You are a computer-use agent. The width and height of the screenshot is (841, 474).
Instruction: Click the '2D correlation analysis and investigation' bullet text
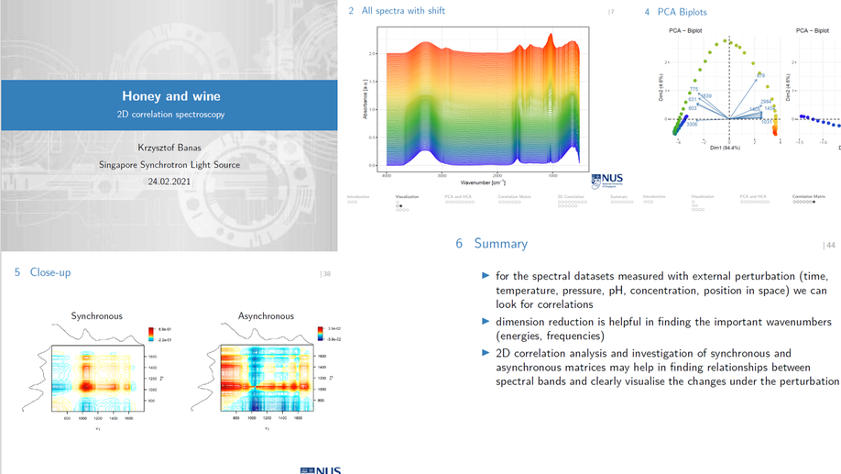[667, 367]
